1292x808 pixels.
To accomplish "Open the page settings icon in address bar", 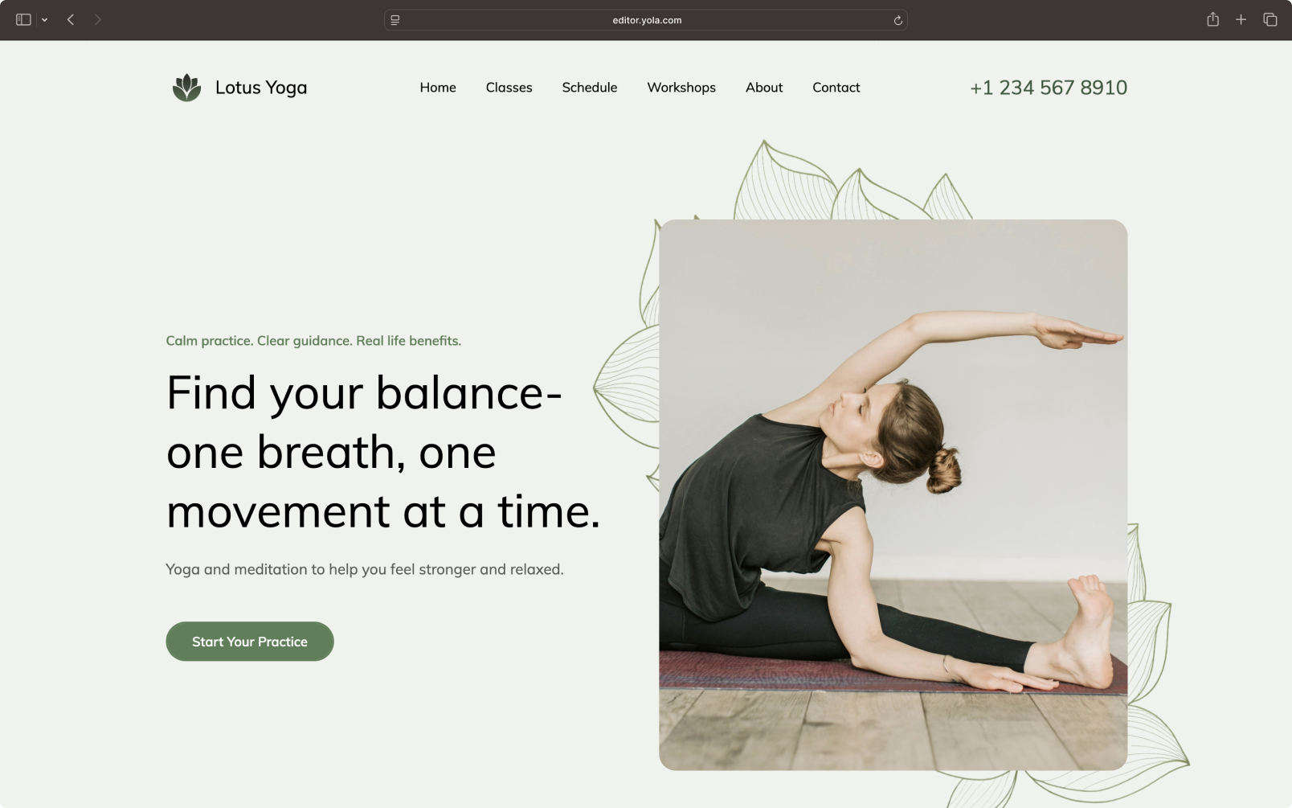I will tap(395, 20).
